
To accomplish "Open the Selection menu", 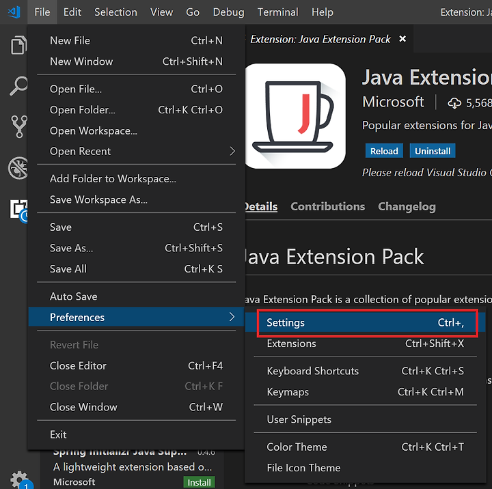I will click(115, 12).
